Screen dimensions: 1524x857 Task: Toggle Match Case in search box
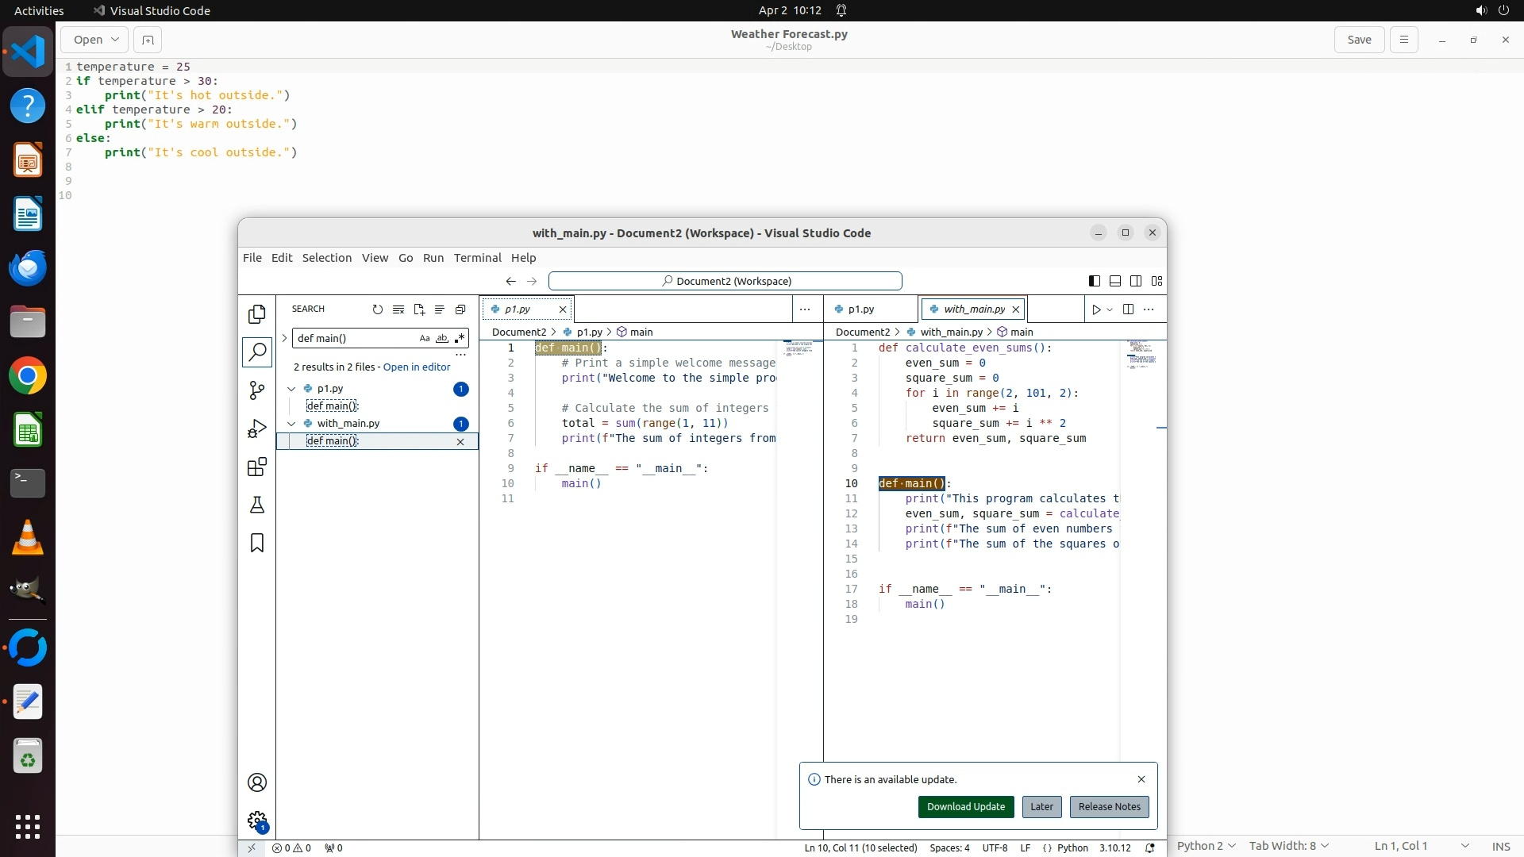pyautogui.click(x=425, y=339)
